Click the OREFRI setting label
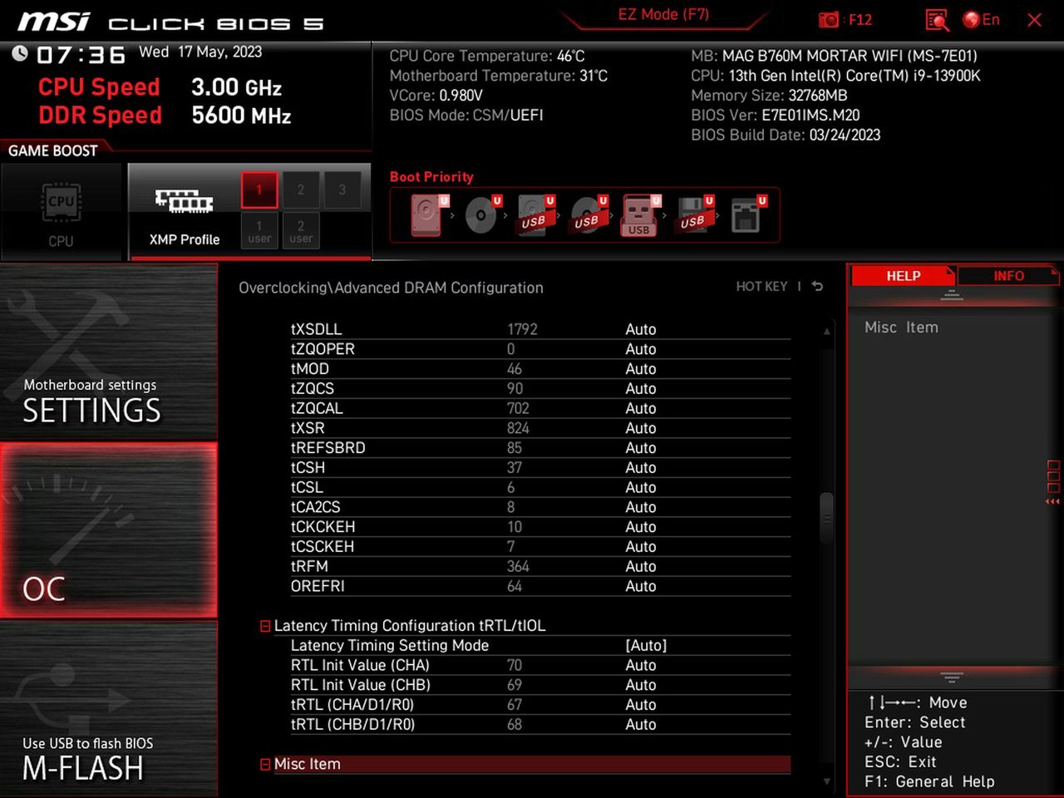 coord(318,587)
